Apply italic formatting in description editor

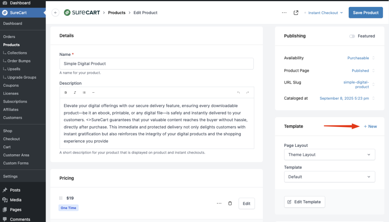75,92
